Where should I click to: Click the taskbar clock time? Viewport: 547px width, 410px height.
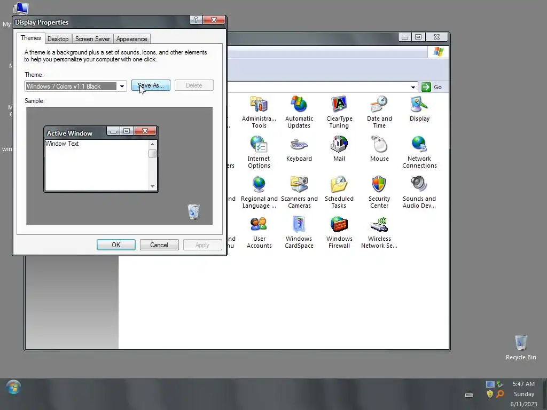(523, 384)
